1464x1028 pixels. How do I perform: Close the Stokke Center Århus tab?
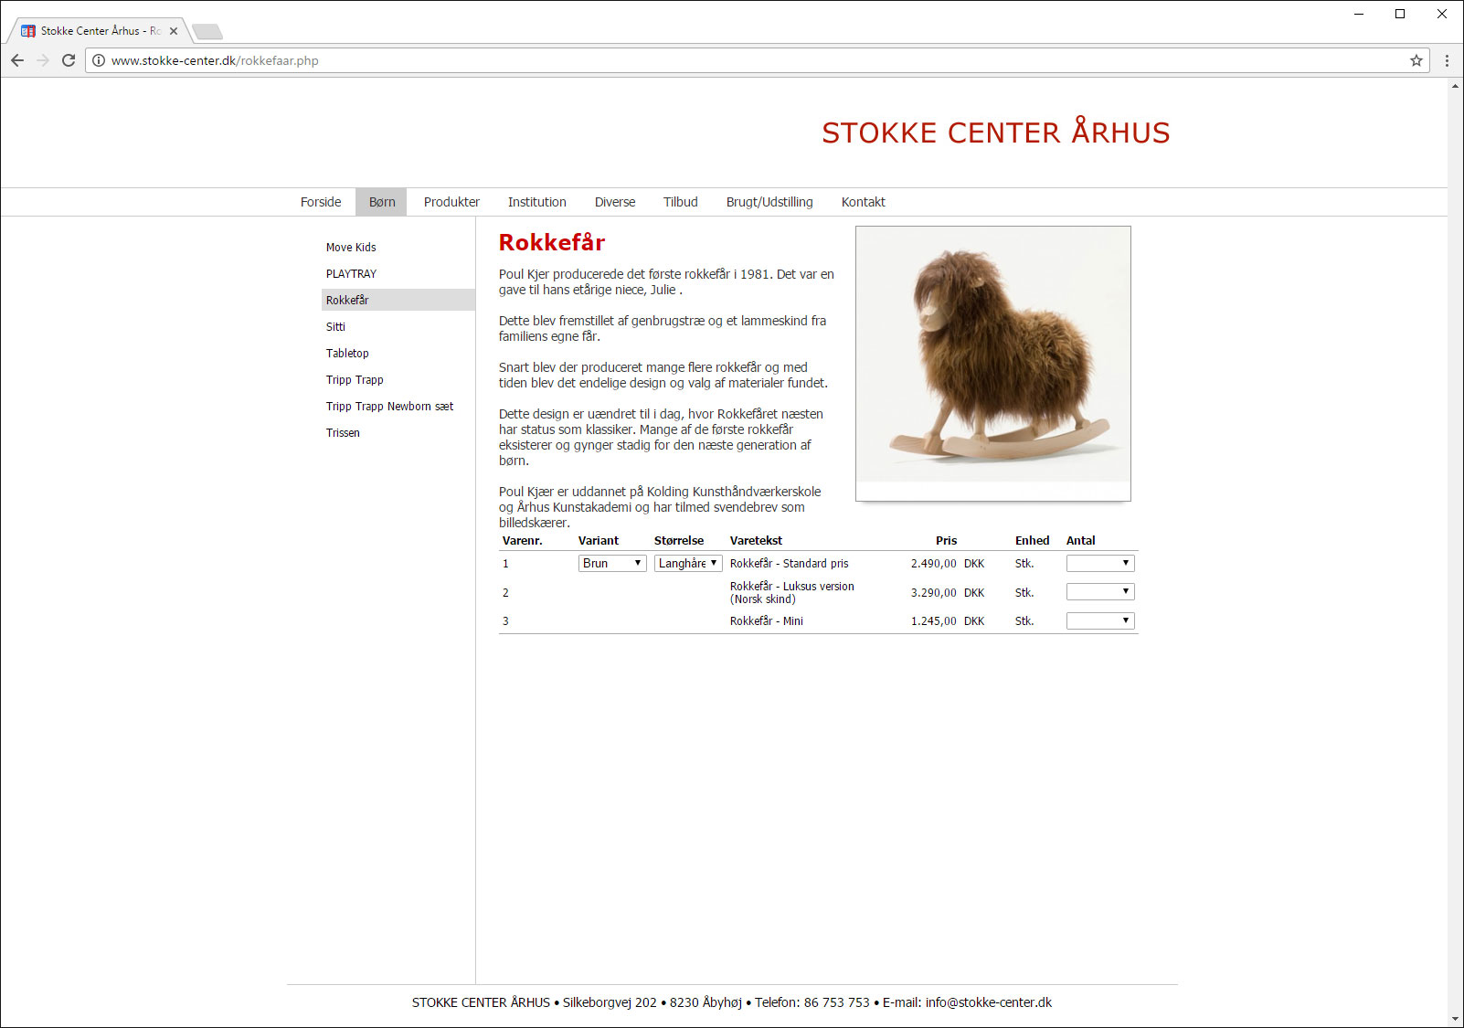click(174, 31)
